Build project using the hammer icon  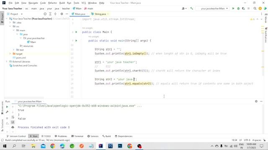coord(192,8)
